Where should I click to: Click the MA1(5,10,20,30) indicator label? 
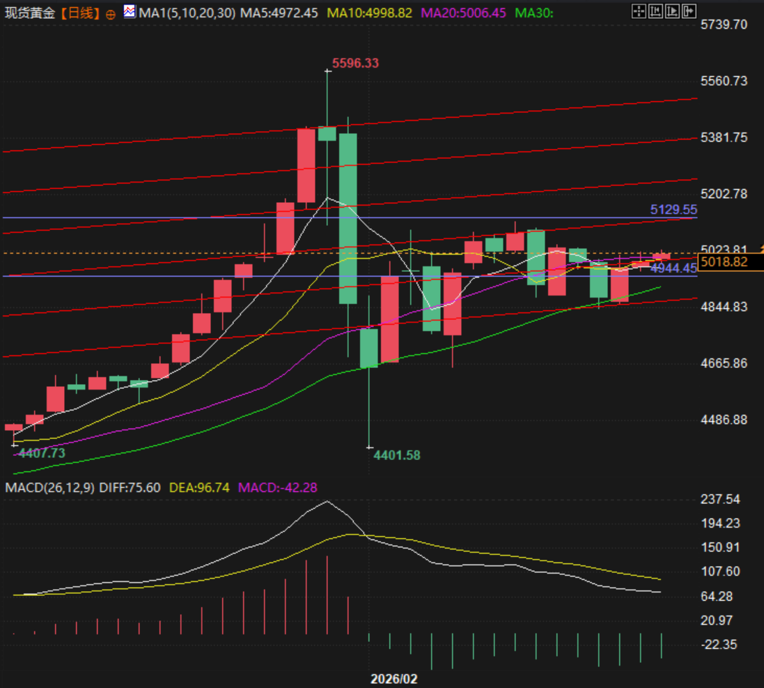click(187, 13)
